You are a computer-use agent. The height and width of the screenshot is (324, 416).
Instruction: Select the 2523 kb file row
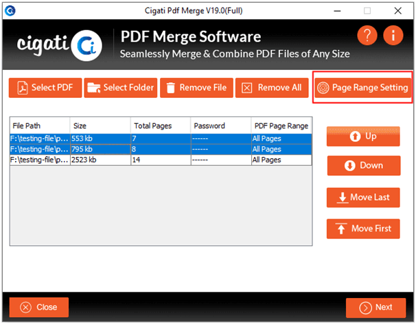[x=161, y=160]
